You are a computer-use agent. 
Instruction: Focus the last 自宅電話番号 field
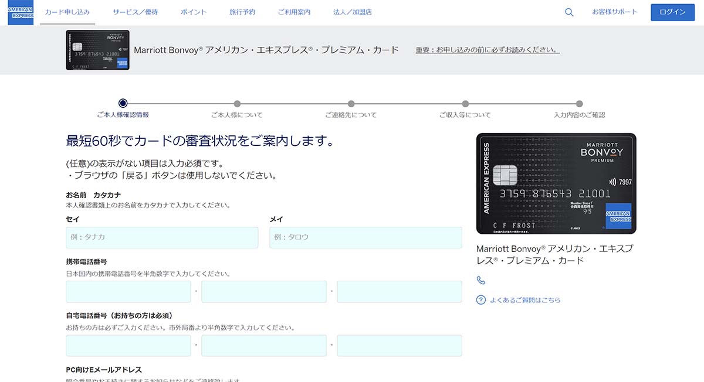pyautogui.click(x=400, y=346)
